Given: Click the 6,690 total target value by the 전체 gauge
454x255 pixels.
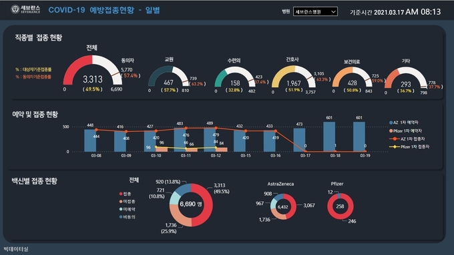Looking at the screenshot, I should pos(116,89).
